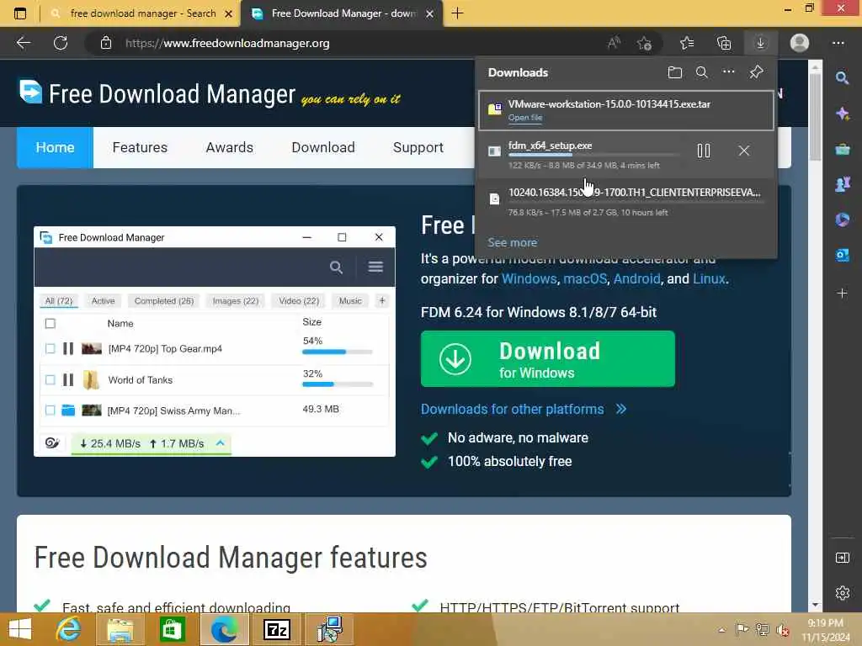Add this page to favorites star icon
This screenshot has width=862, height=646.
[644, 43]
